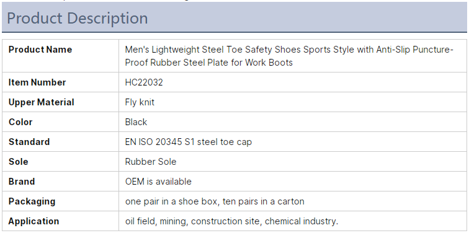
Task: Click the Rubber Sole value
Action: [x=151, y=162]
